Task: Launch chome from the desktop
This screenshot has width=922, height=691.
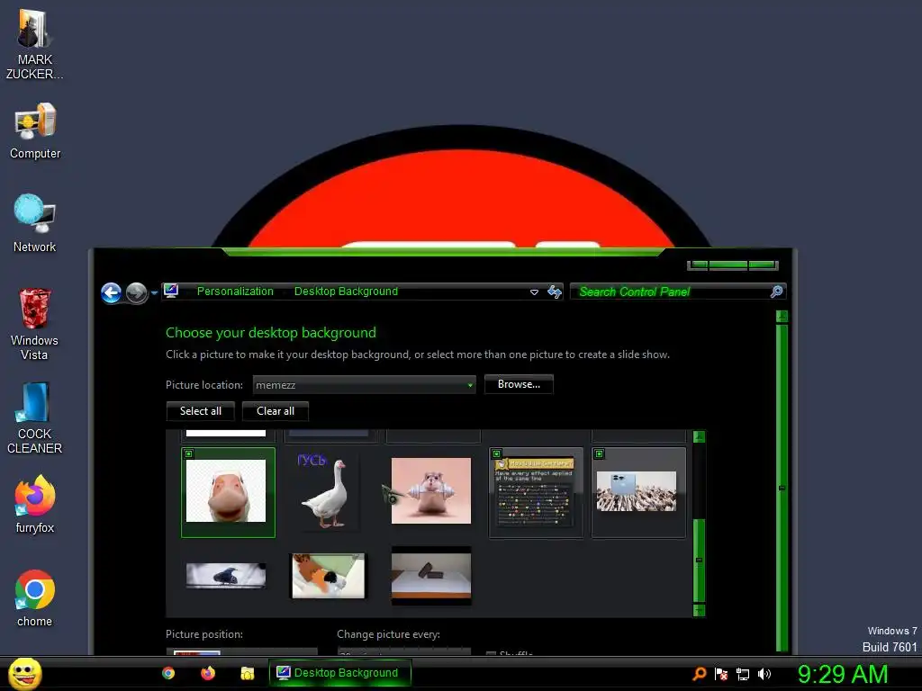Action: point(35,598)
